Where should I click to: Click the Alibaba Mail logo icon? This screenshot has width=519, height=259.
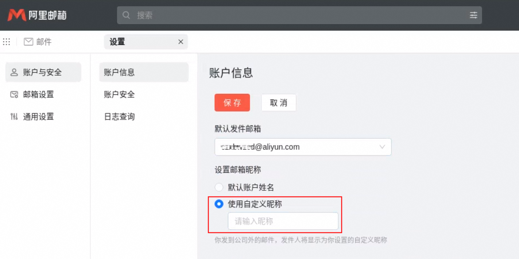[x=16, y=14]
